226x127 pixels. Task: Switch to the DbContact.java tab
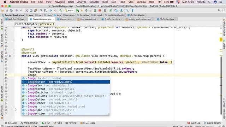coord(167,19)
